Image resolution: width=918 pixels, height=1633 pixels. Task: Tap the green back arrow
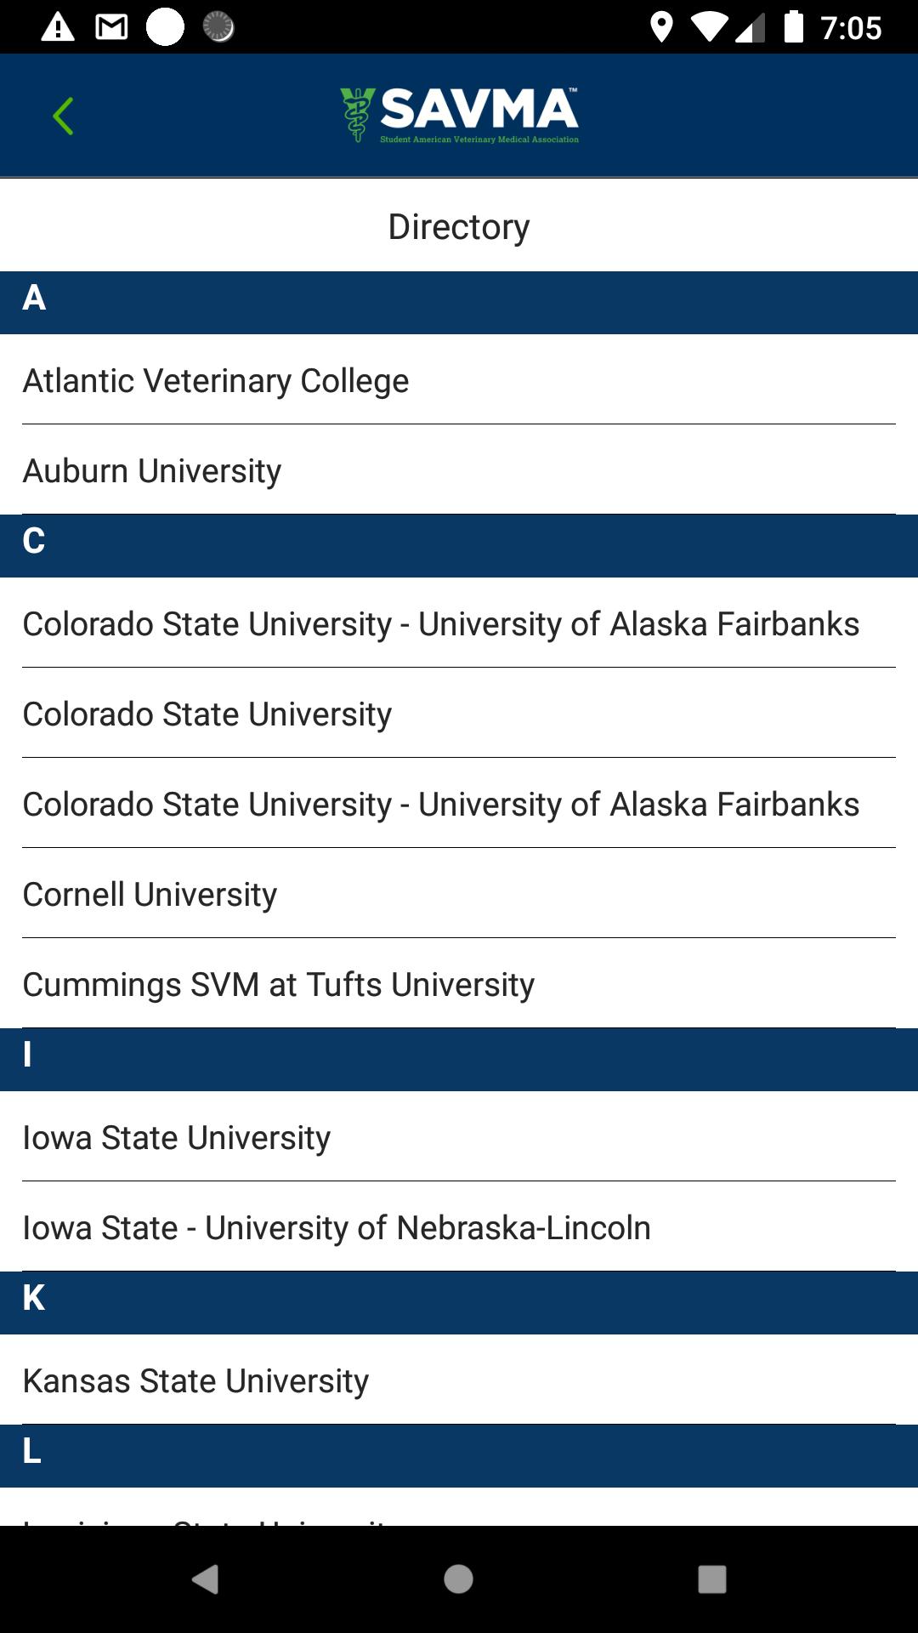[x=63, y=116]
